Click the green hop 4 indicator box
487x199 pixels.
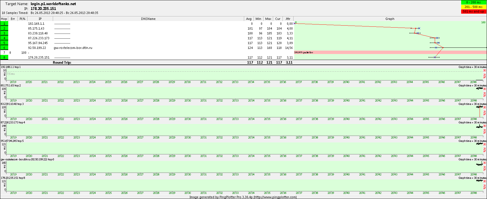click(x=4, y=38)
